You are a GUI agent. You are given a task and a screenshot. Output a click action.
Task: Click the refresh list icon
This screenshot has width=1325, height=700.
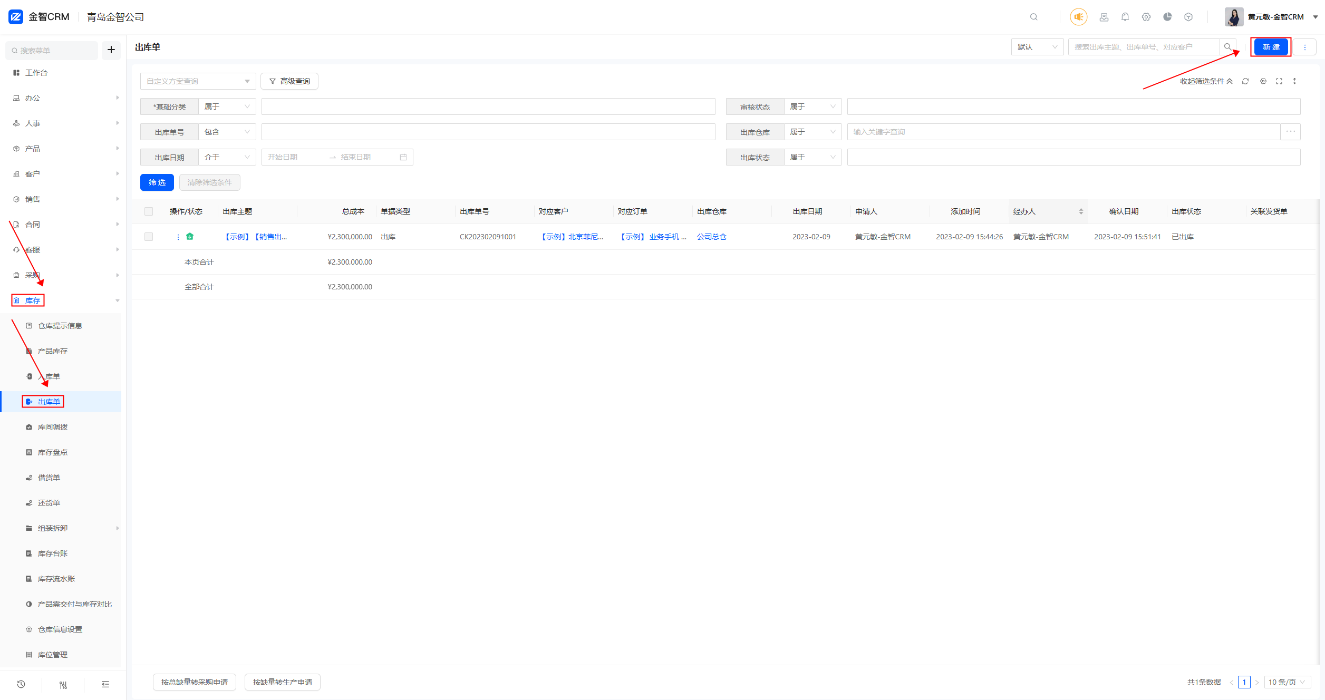(x=1245, y=81)
